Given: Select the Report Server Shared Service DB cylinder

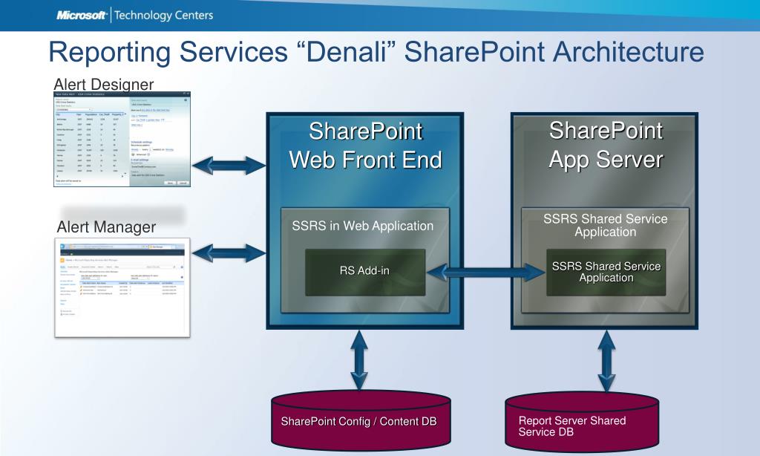Looking at the screenshot, I should (582, 422).
